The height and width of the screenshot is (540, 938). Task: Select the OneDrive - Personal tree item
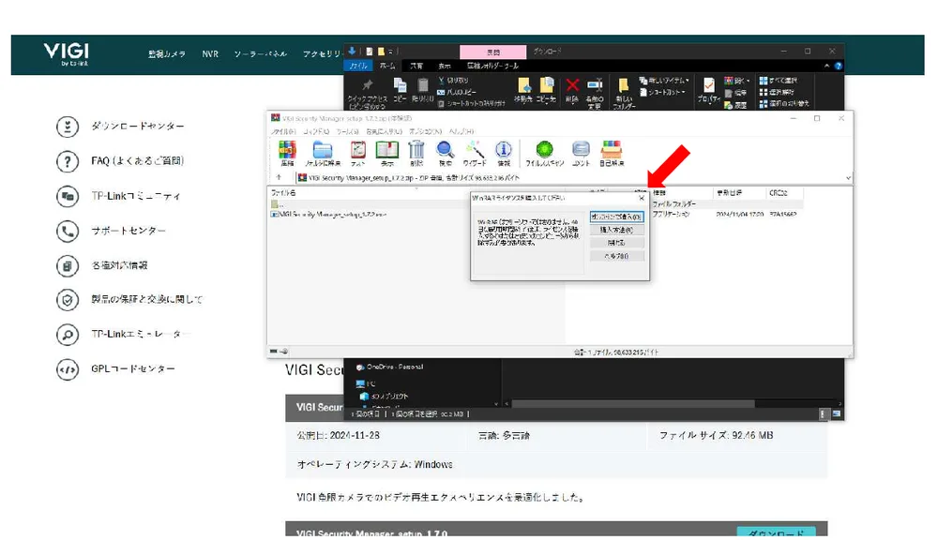tap(390, 367)
